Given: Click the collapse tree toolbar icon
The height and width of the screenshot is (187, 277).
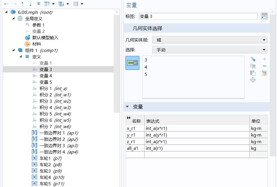Looking at the screenshot, I should click(47, 4).
